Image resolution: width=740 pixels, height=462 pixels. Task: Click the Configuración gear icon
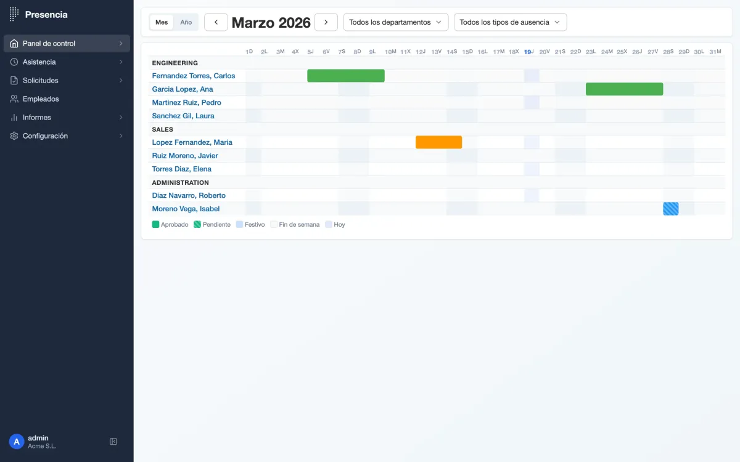[14, 136]
